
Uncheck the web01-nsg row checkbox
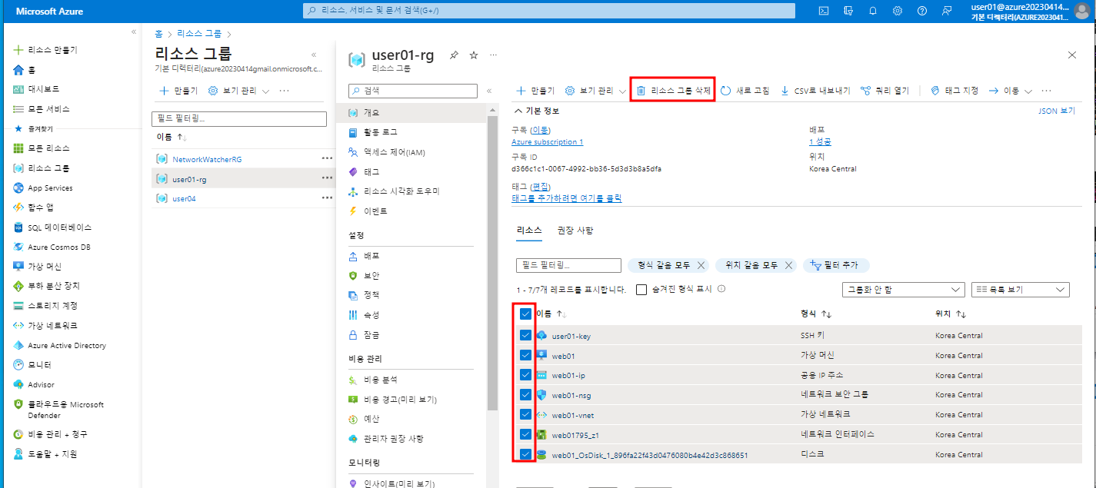point(525,395)
